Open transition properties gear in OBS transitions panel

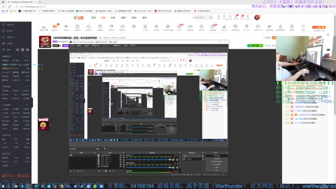tap(202, 156)
